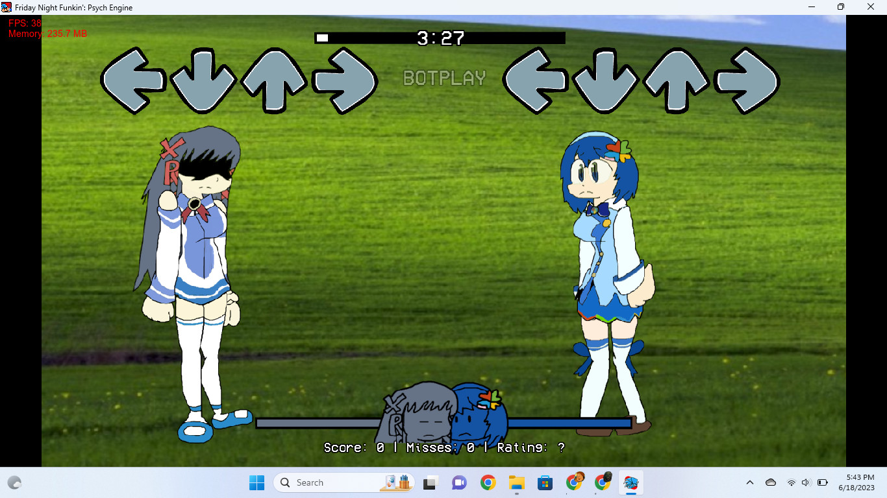Click the red FPS: 38 counter

point(25,23)
